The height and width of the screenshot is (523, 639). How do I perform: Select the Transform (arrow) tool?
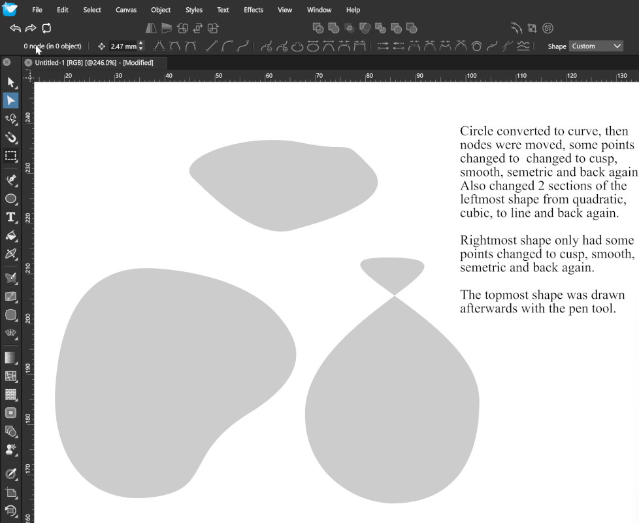[x=10, y=83]
